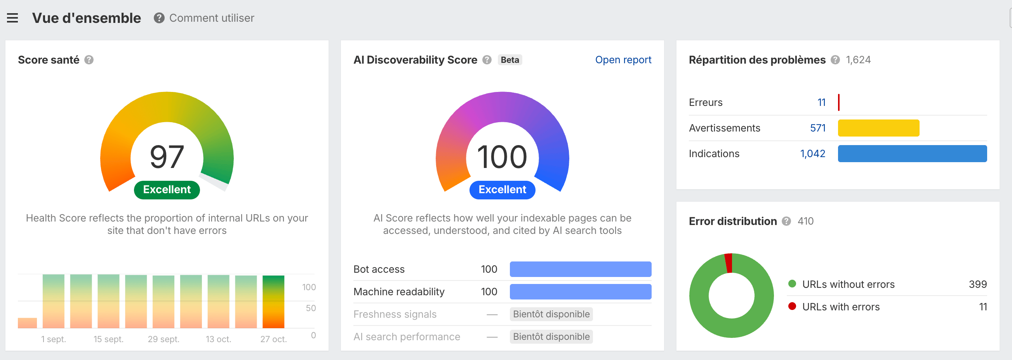Click the Freshness signals Bientôt disponible badge

pos(551,314)
